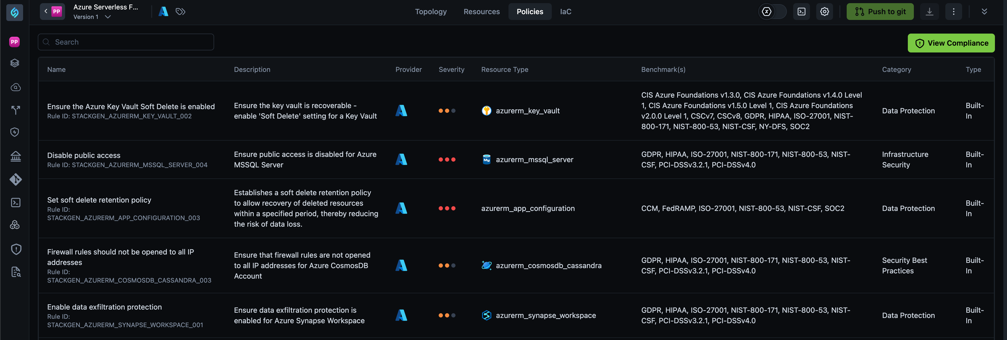Click the Azure provider icon for Disable public access
Image resolution: width=1007 pixels, height=340 pixels.
coord(401,160)
